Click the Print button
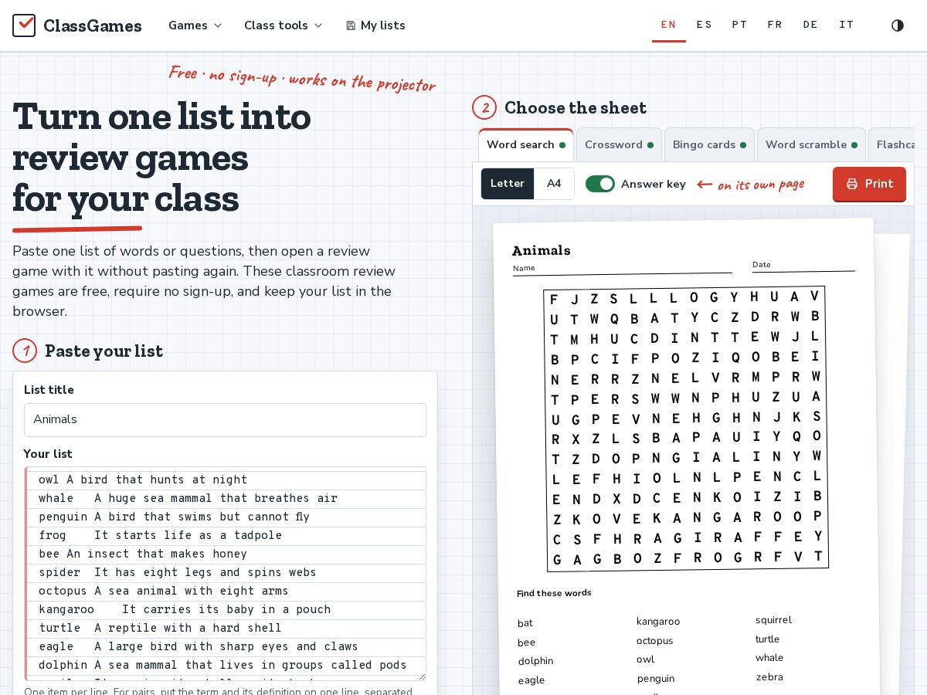The image size is (927, 695). [x=869, y=184]
